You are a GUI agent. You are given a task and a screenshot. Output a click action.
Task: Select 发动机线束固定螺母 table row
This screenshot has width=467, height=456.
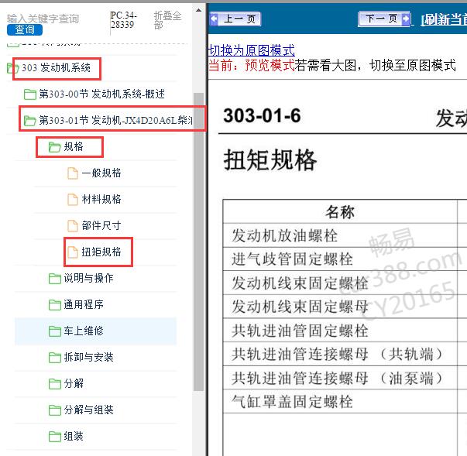[340, 307]
